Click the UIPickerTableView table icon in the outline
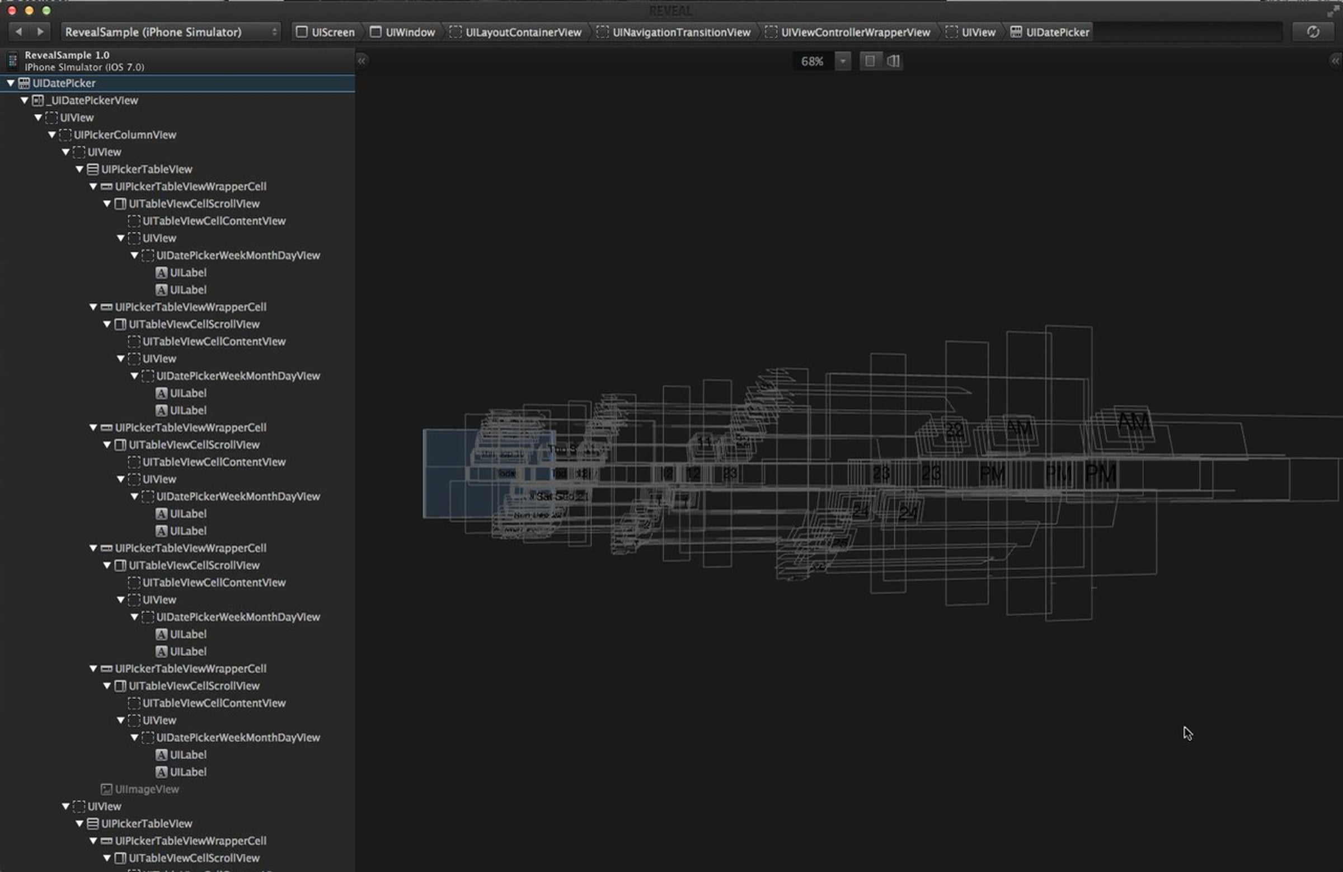This screenshot has height=872, width=1343. pos(92,170)
